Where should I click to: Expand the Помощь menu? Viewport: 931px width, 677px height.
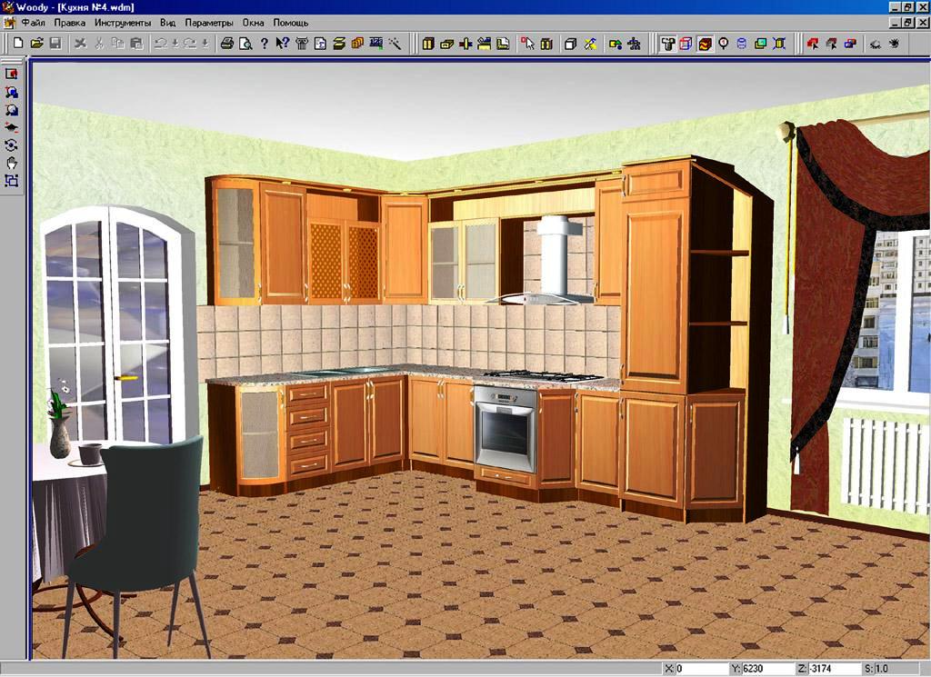291,22
